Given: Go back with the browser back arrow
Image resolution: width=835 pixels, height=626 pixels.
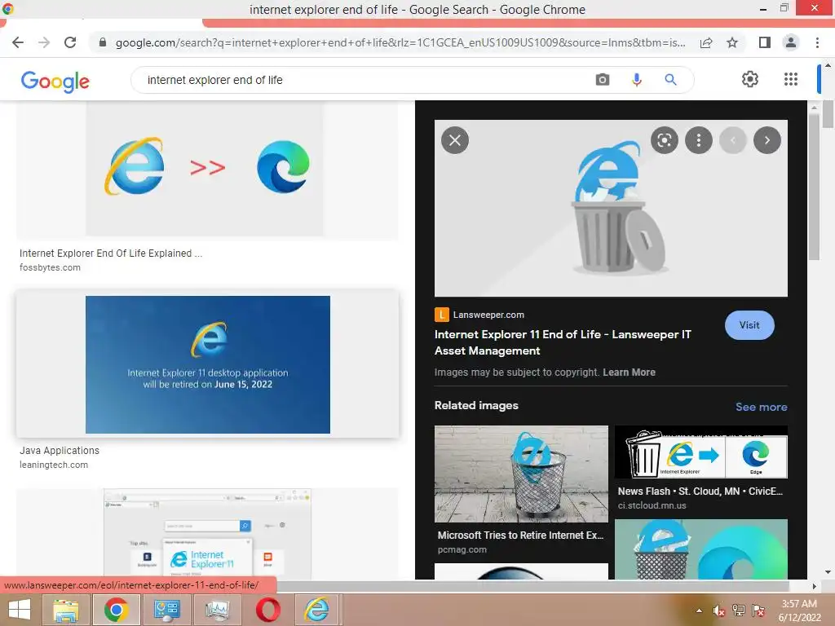Looking at the screenshot, I should 18,42.
